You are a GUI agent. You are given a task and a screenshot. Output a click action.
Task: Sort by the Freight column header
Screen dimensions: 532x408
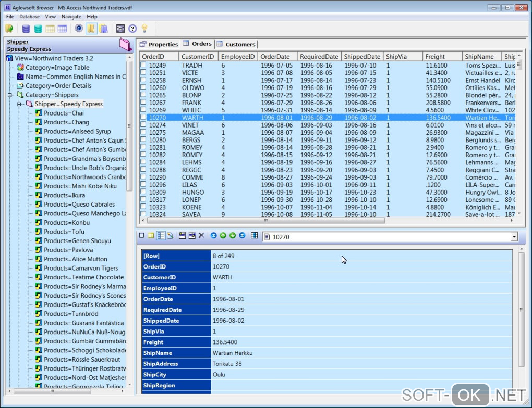(441, 56)
